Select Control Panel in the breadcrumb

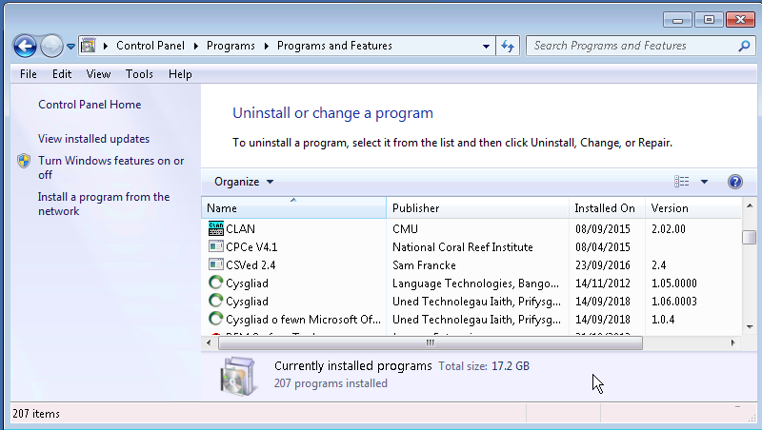pos(150,46)
